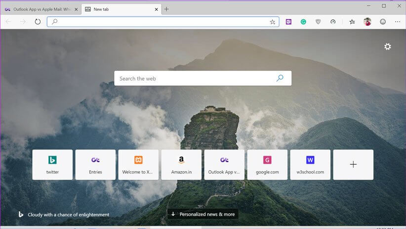Minimize the browser window
406x229 pixels.
369,6
